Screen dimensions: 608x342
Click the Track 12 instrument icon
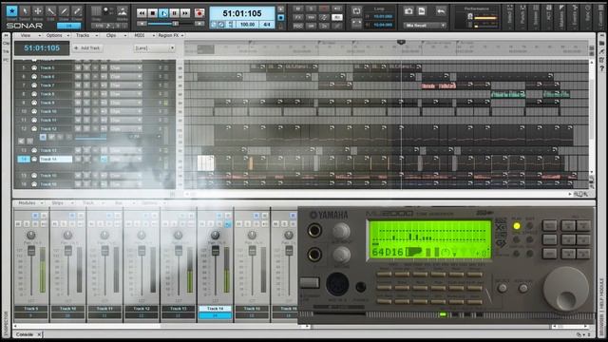34,128
